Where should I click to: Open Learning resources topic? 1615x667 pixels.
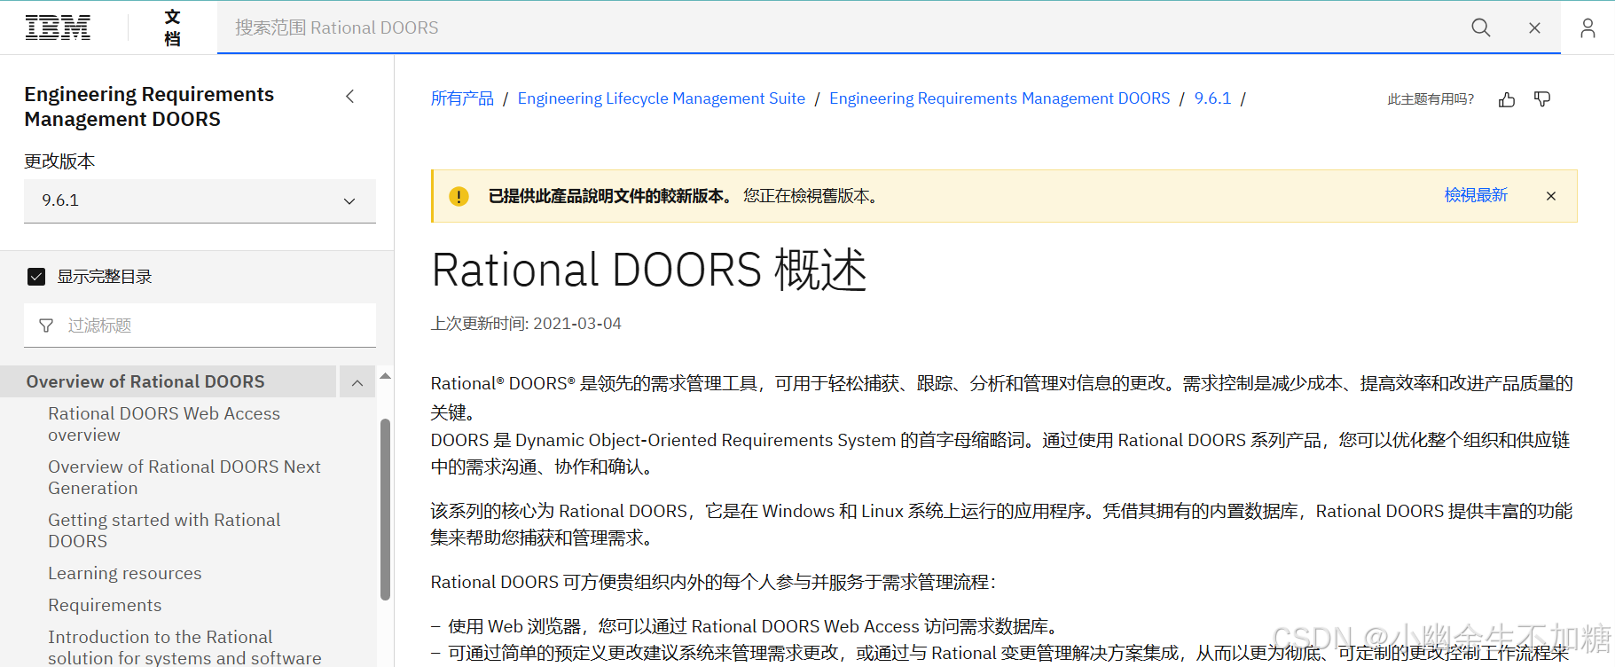pyautogui.click(x=125, y=573)
